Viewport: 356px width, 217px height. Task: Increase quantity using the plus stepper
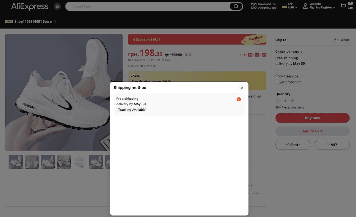click(x=292, y=100)
